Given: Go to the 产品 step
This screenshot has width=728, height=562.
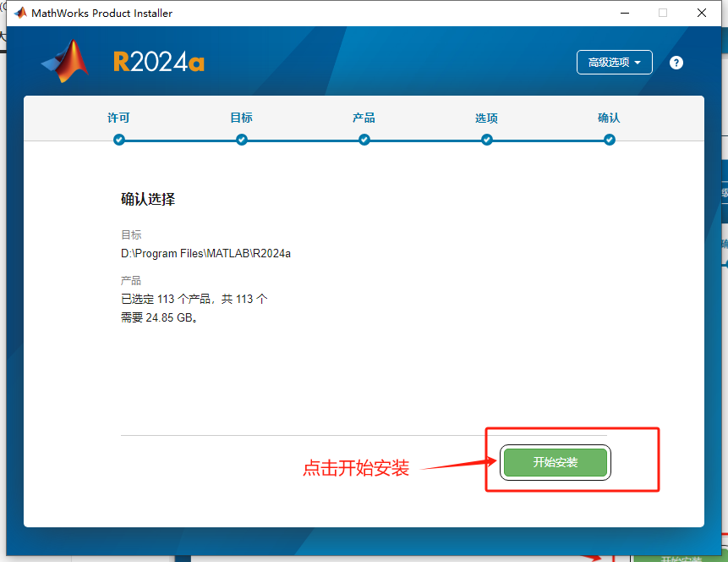Looking at the screenshot, I should pos(364,118).
